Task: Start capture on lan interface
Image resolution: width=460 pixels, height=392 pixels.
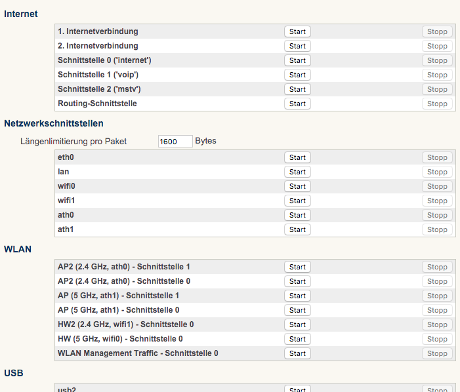Action: click(x=297, y=172)
